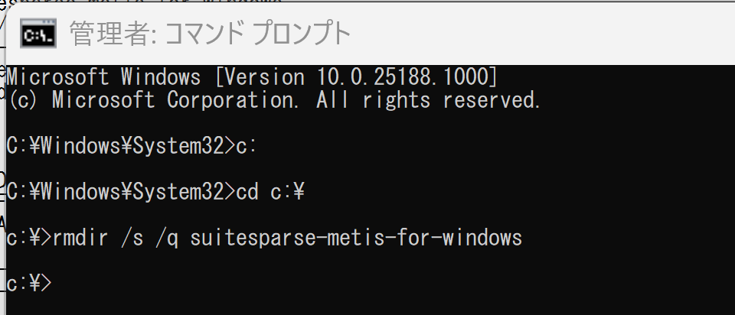Image resolution: width=735 pixels, height=315 pixels.
Task: Click the Microsoft Windows version line
Action: (x=252, y=77)
